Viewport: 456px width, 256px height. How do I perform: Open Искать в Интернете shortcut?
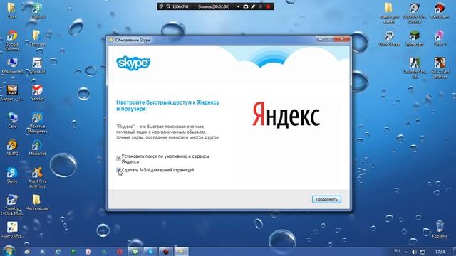37,122
